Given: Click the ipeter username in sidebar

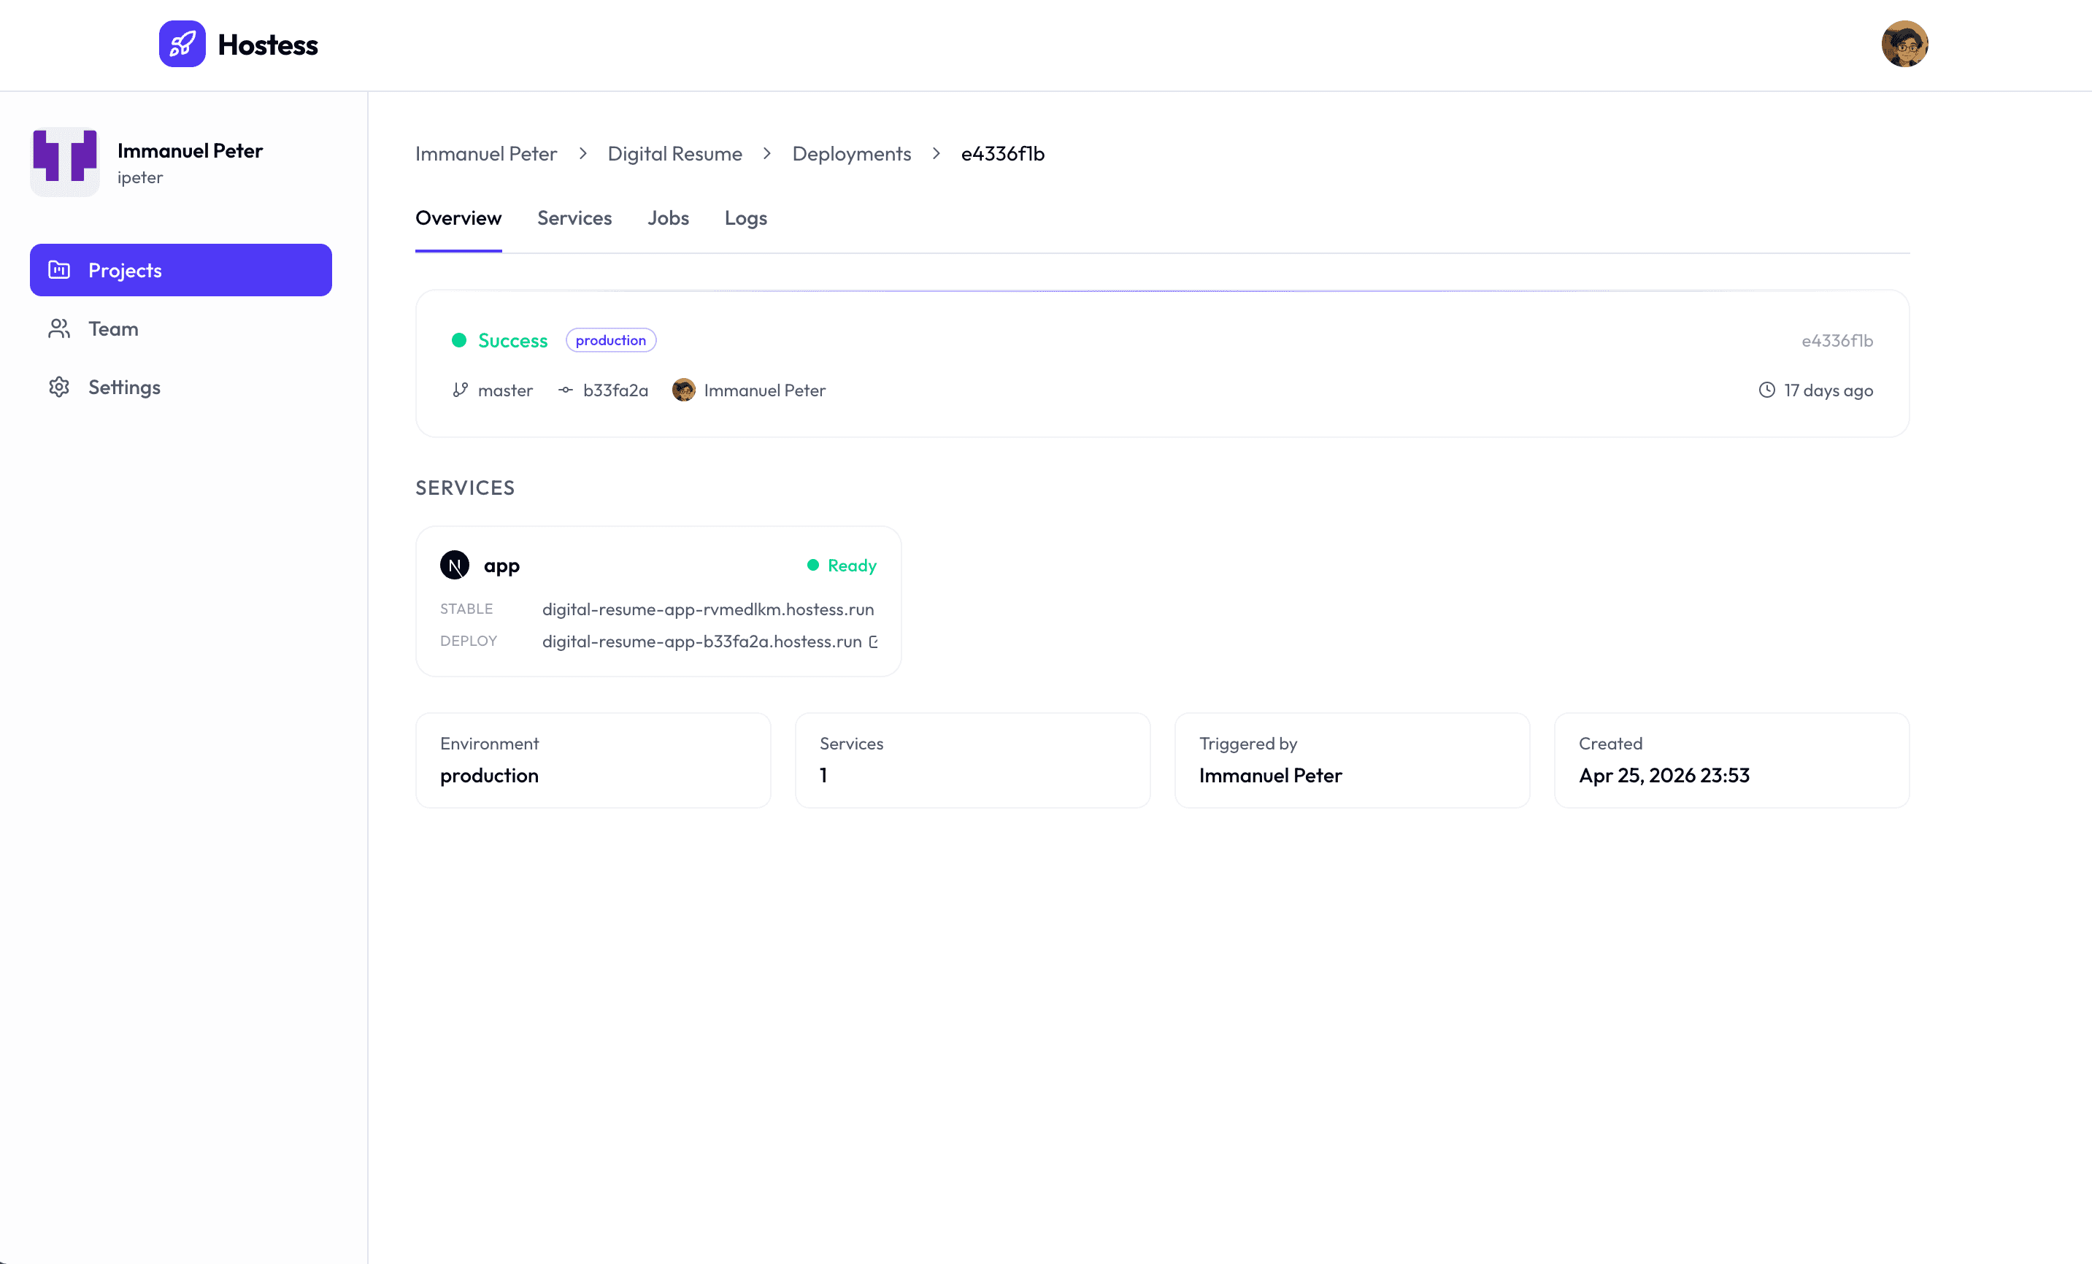Looking at the screenshot, I should (140, 177).
